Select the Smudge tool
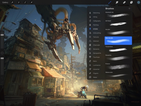The image size is (141, 106). (x=117, y=2)
